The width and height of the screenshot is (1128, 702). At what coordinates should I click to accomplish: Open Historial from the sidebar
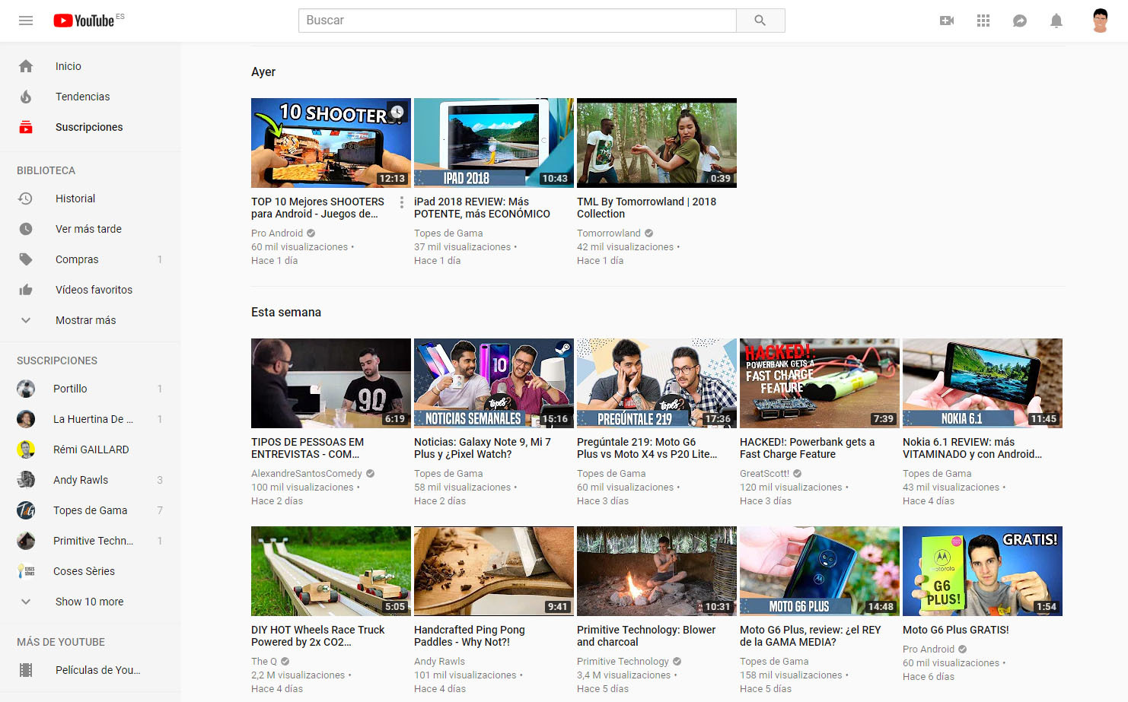click(x=75, y=199)
